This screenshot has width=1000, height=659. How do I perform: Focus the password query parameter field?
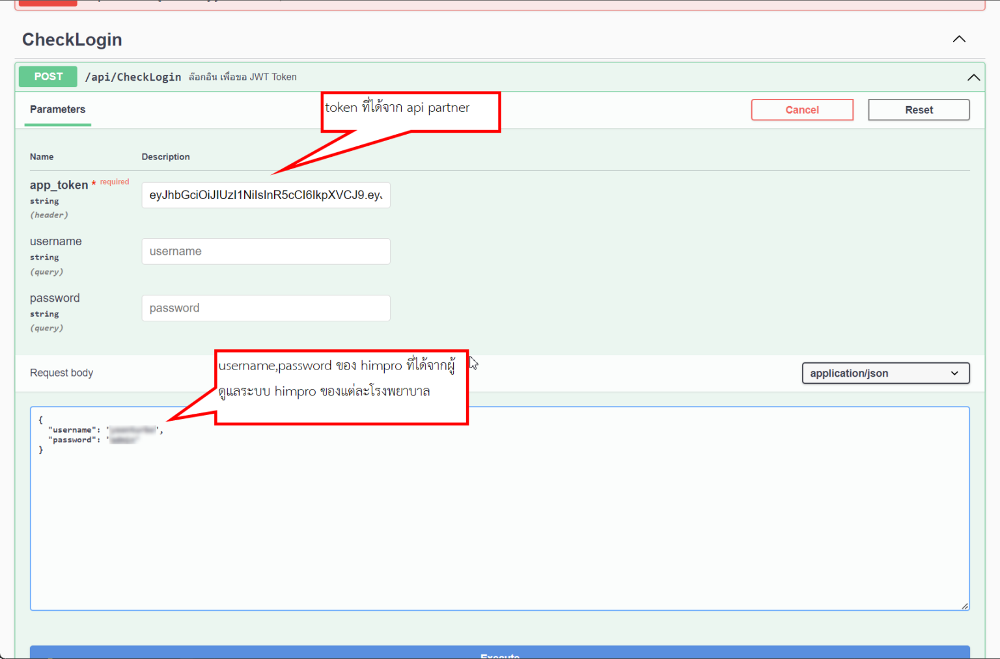[x=266, y=308]
